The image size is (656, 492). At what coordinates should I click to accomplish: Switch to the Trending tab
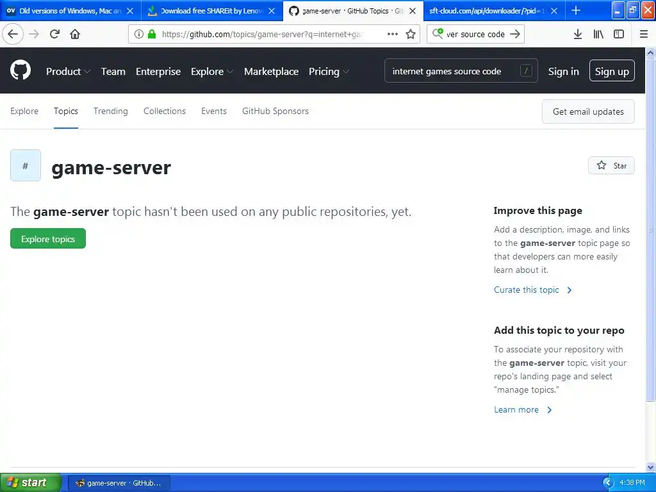(110, 111)
